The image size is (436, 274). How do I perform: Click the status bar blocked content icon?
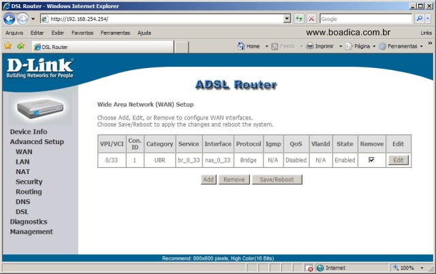[309, 268]
